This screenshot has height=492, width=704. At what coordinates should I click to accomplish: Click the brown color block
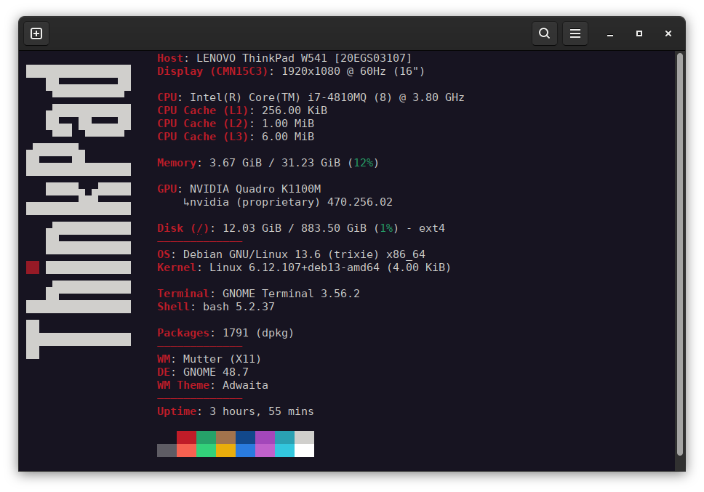[226, 437]
